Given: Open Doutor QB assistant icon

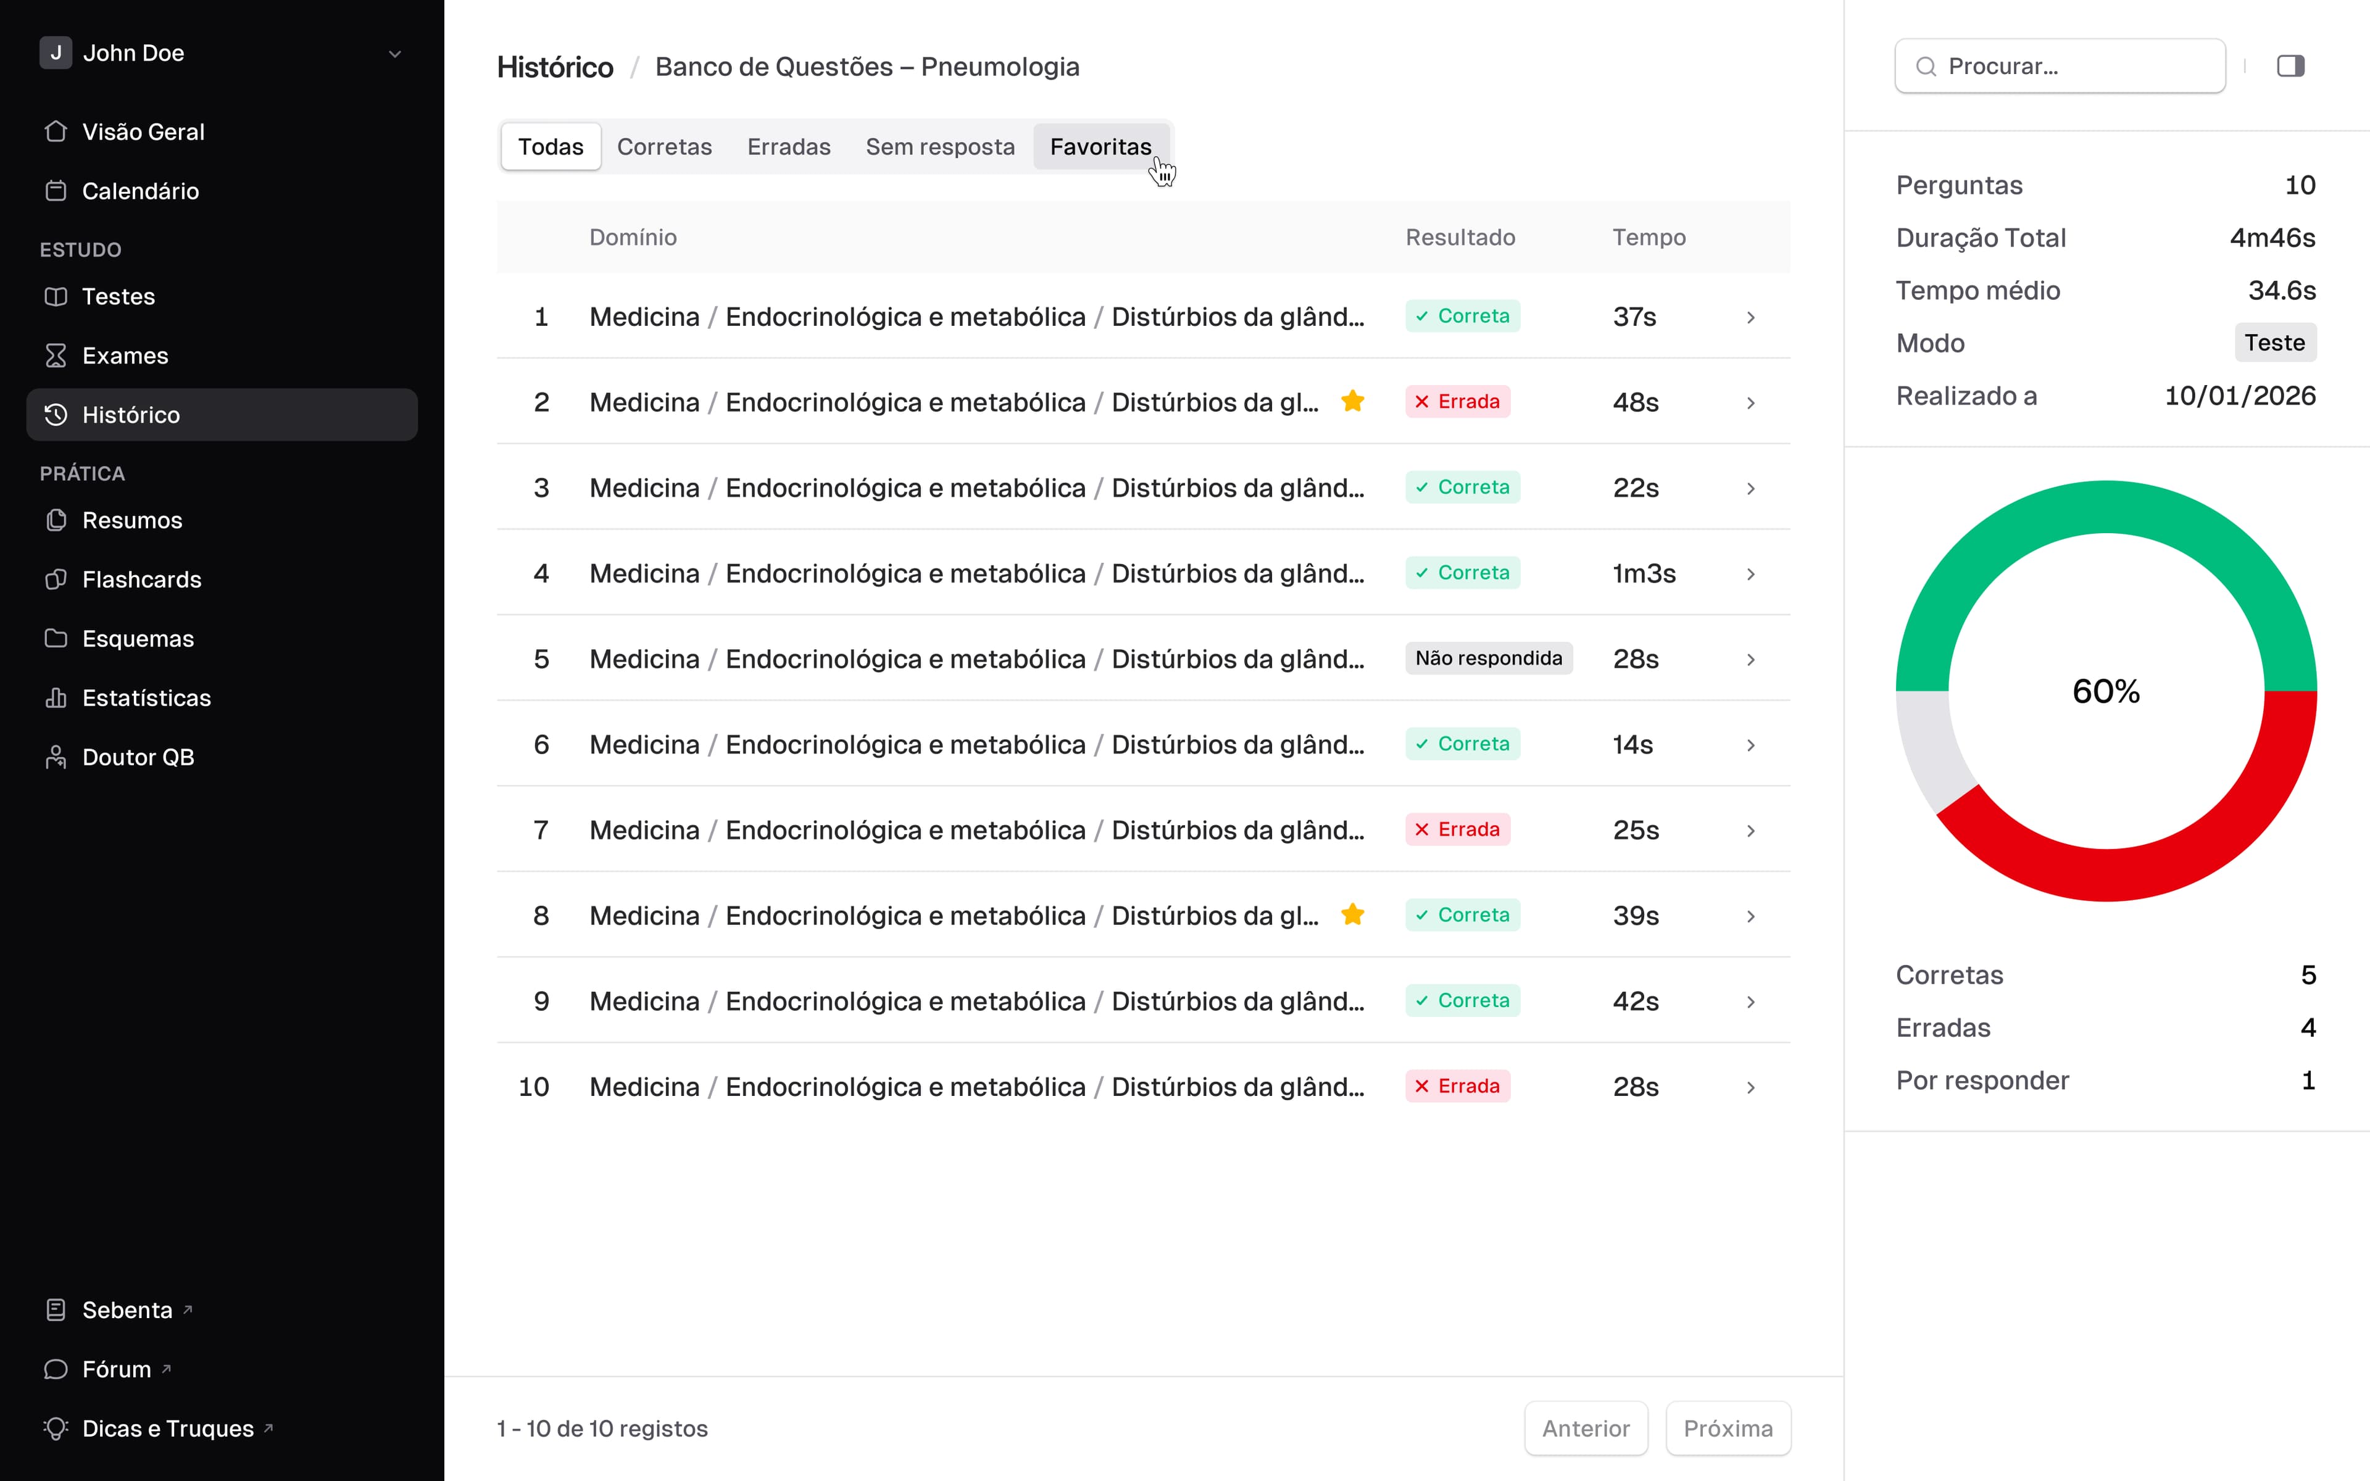Looking at the screenshot, I should [x=56, y=757].
